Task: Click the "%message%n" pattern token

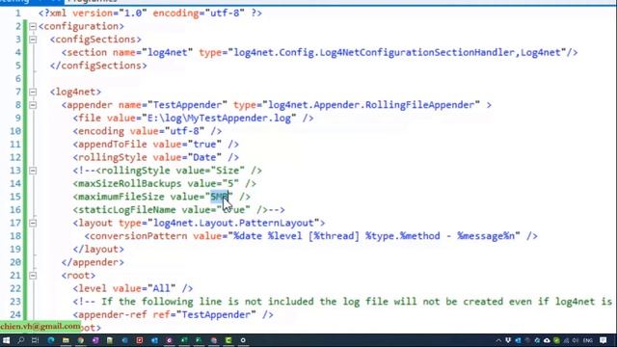Action: pos(486,236)
